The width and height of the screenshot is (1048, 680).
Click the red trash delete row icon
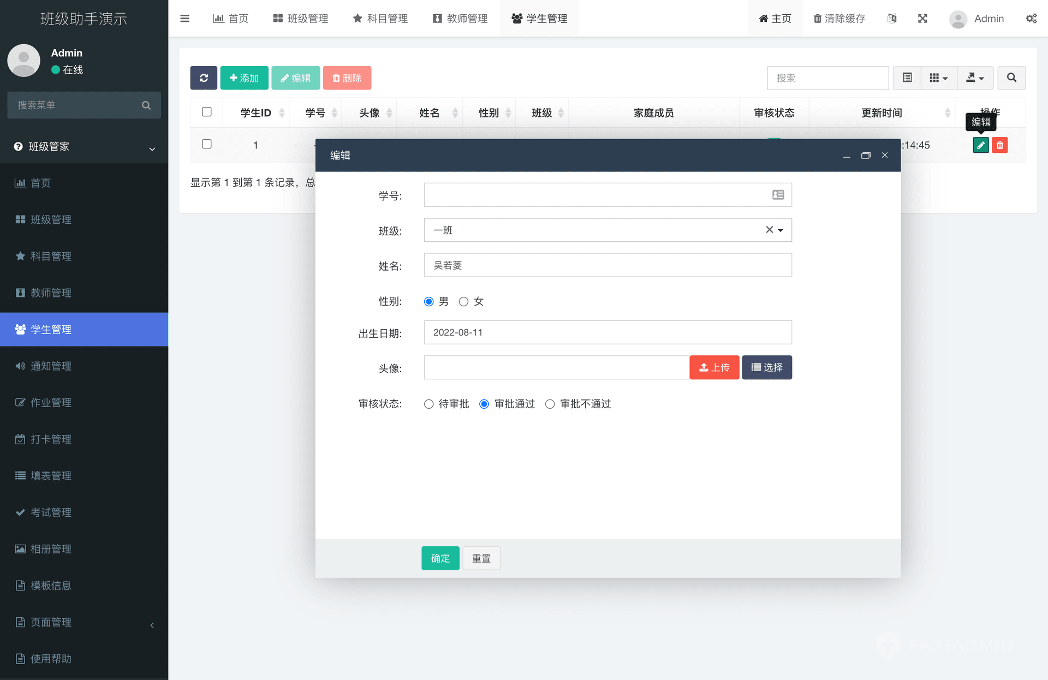(999, 145)
